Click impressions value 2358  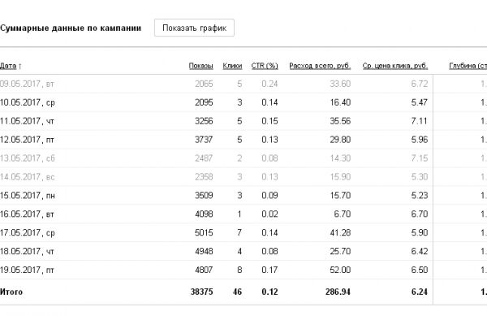(204, 177)
